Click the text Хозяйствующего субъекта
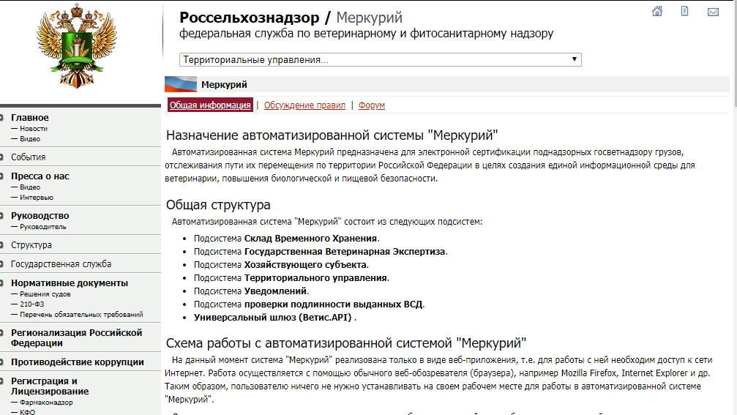 tap(305, 265)
